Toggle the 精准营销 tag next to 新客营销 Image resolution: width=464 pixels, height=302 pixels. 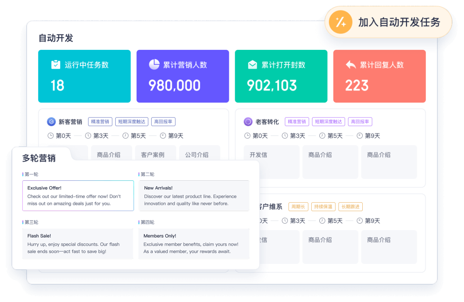(x=100, y=121)
